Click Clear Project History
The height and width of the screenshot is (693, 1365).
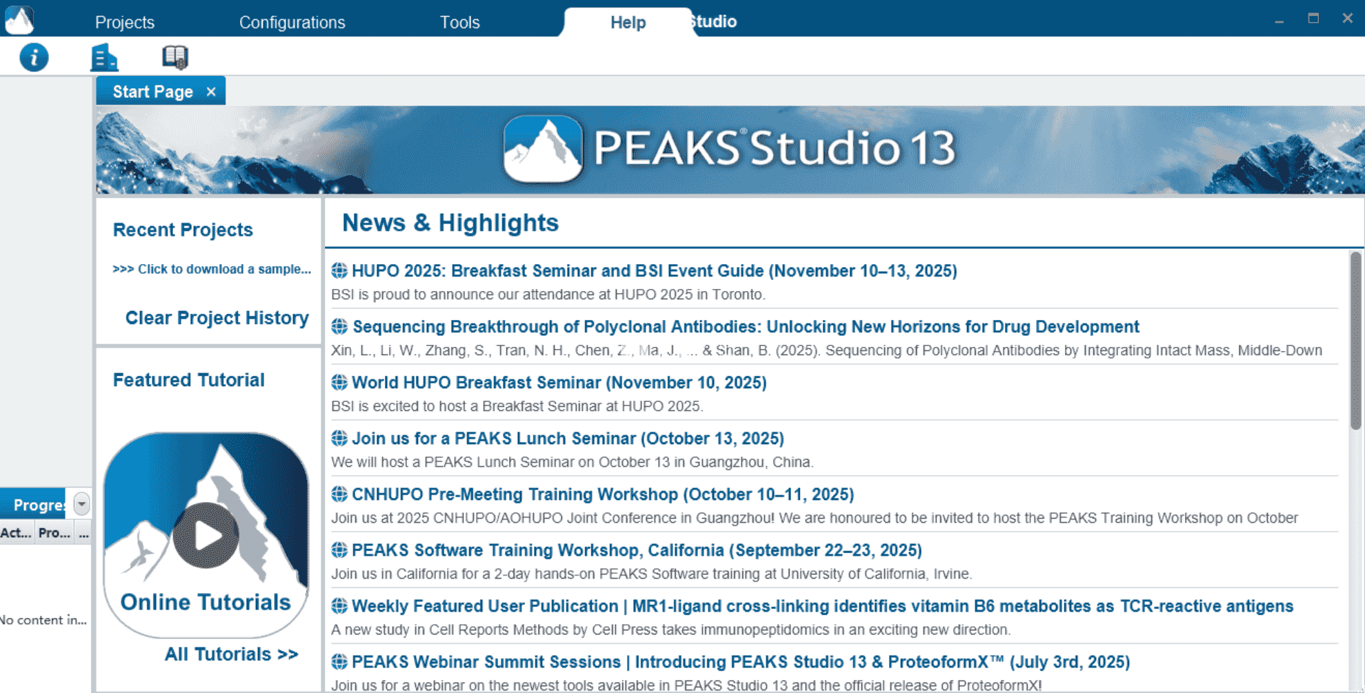click(217, 318)
